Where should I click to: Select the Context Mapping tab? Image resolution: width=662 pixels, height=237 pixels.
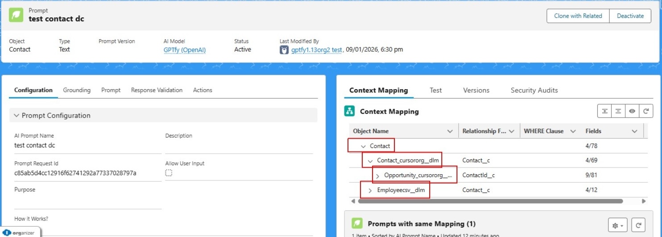379,90
